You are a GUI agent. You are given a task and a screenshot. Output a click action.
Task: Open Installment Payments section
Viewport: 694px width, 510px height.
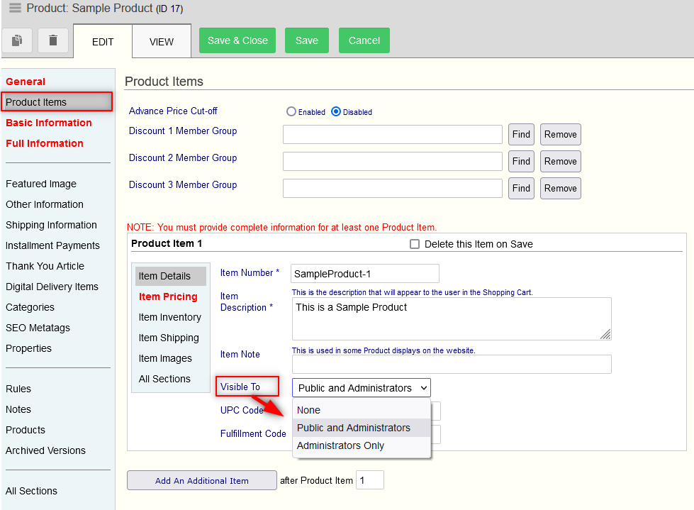[52, 245]
